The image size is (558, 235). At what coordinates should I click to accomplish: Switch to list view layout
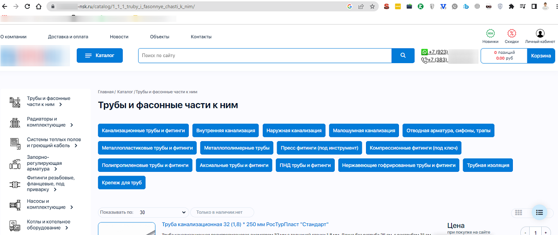coord(539,213)
